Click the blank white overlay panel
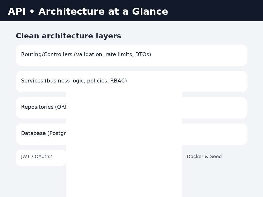Image resolution: width=263 pixels, height=197 pixels. point(124,144)
